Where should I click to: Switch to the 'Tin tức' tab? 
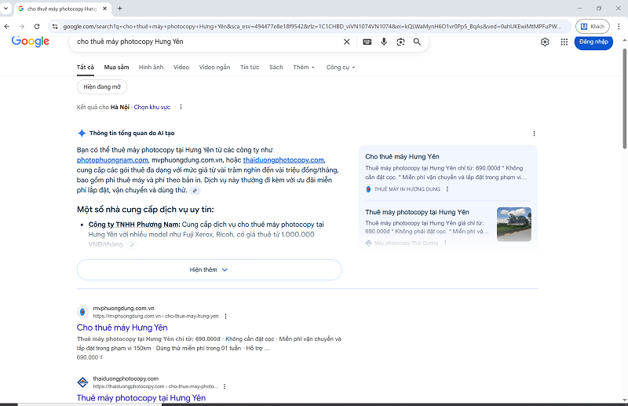[x=250, y=68]
